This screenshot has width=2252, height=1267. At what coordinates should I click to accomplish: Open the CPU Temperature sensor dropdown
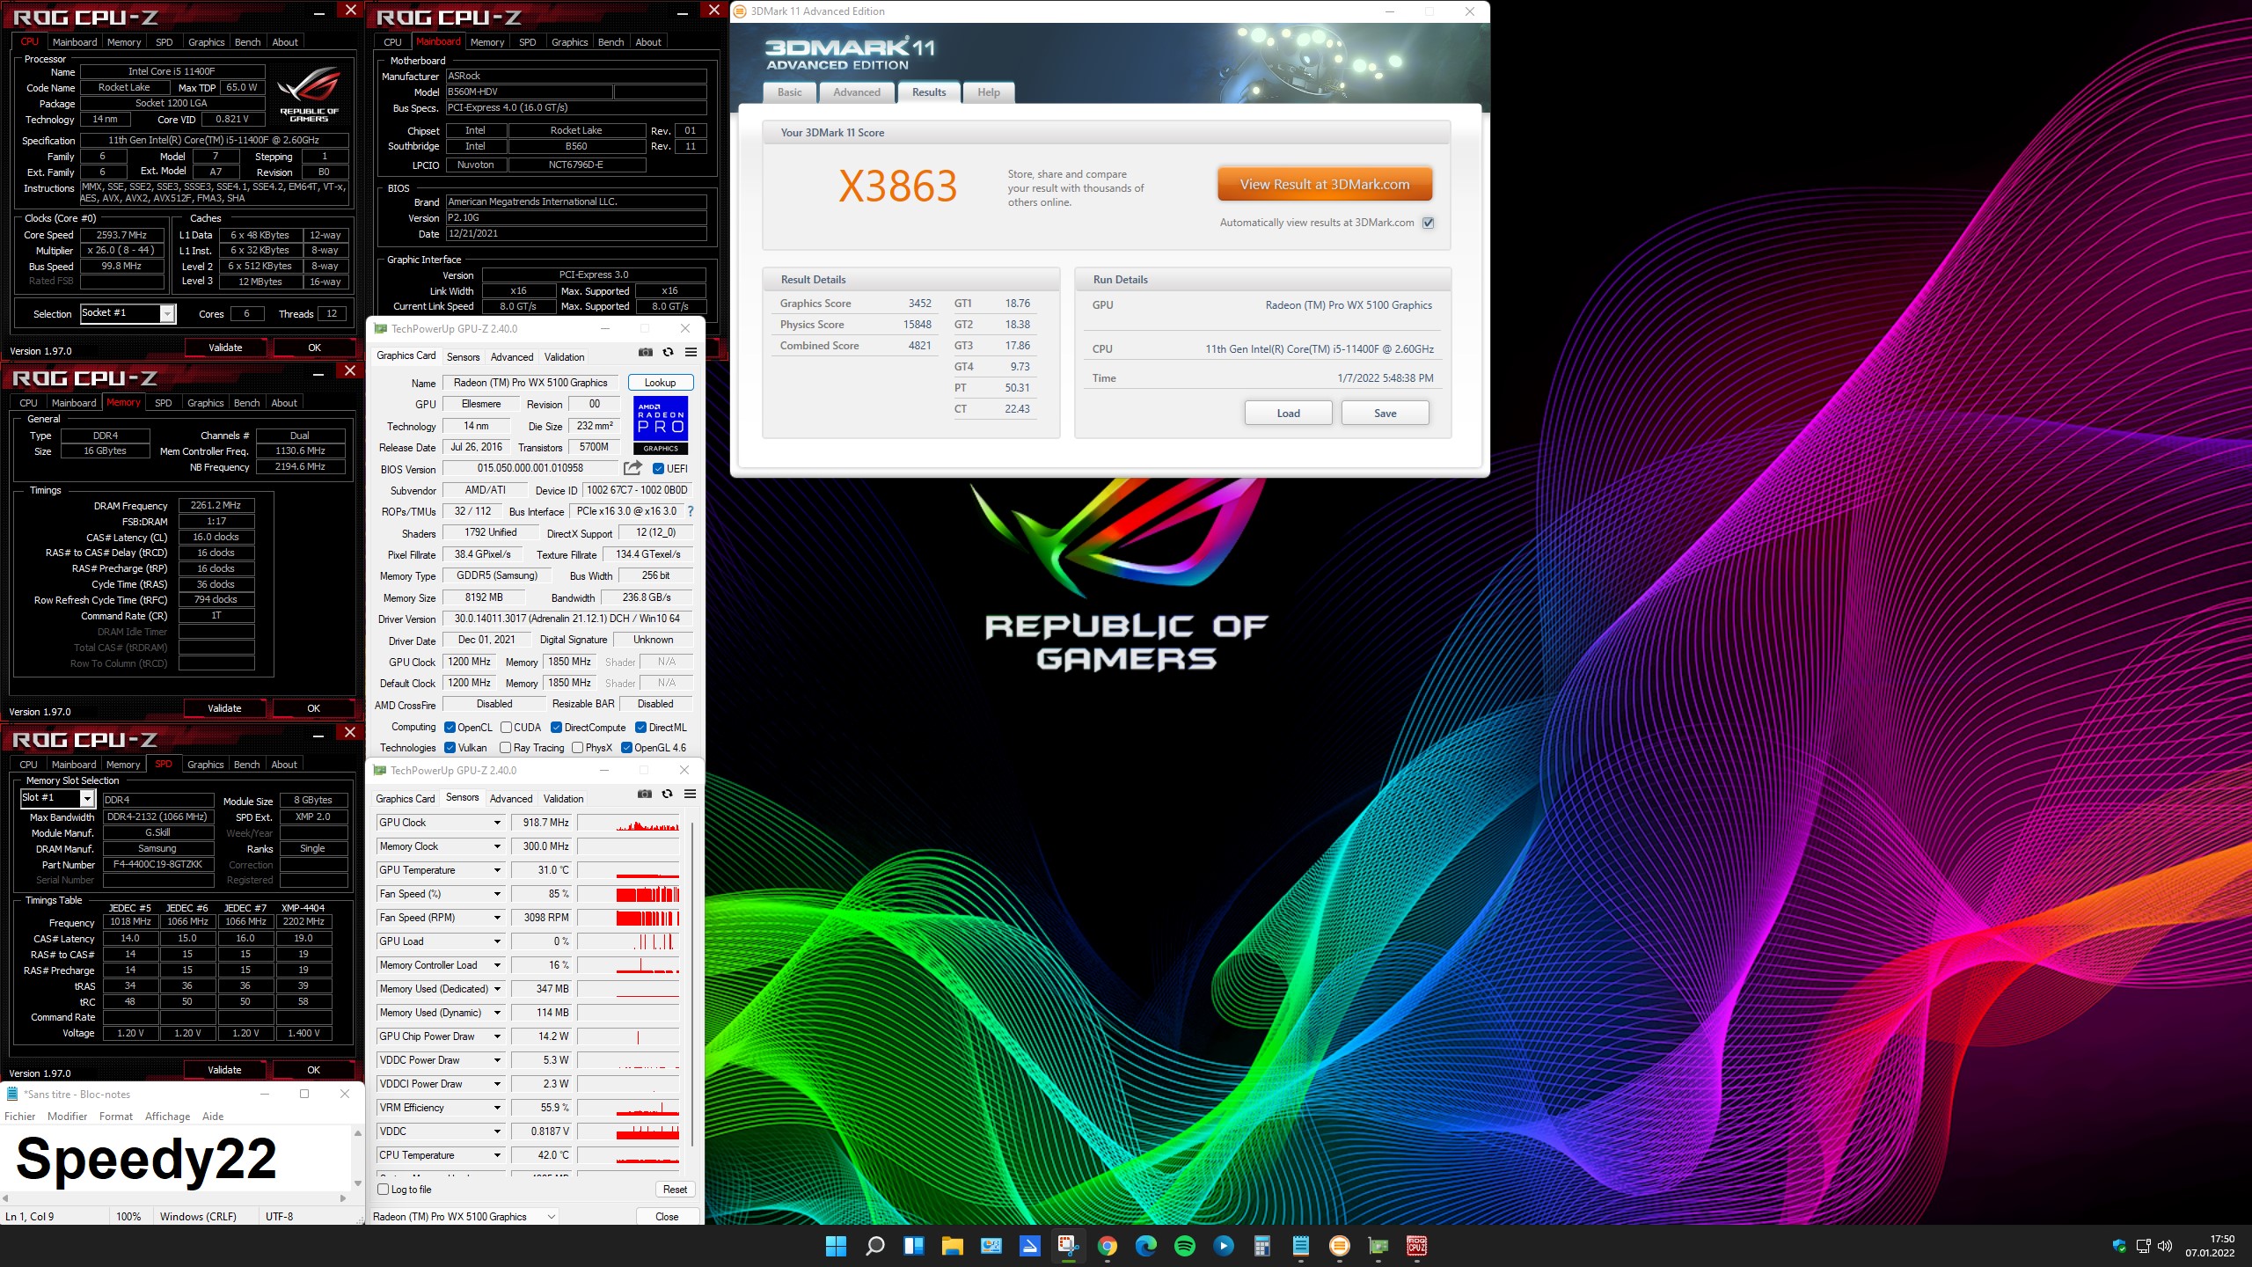[497, 1155]
